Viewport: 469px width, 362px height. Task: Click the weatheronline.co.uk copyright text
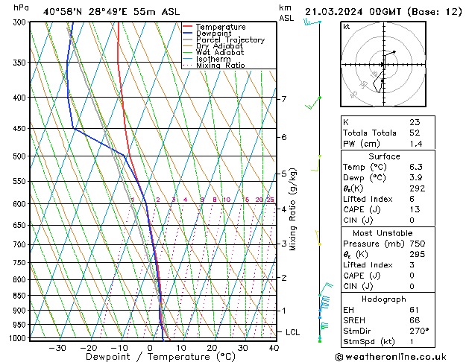pos(391,357)
